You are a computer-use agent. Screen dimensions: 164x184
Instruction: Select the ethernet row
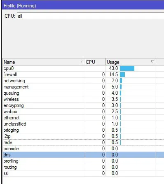pos(83,118)
